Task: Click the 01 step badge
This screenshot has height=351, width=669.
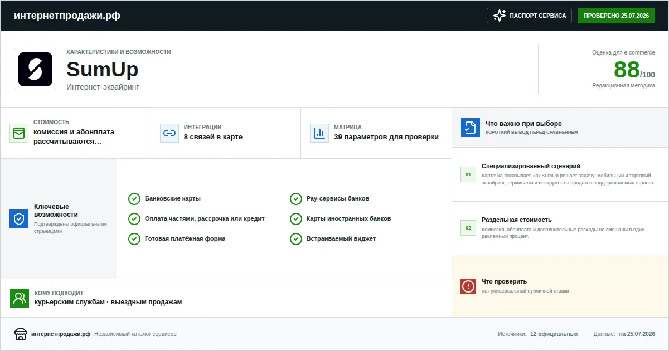Action: (468, 174)
